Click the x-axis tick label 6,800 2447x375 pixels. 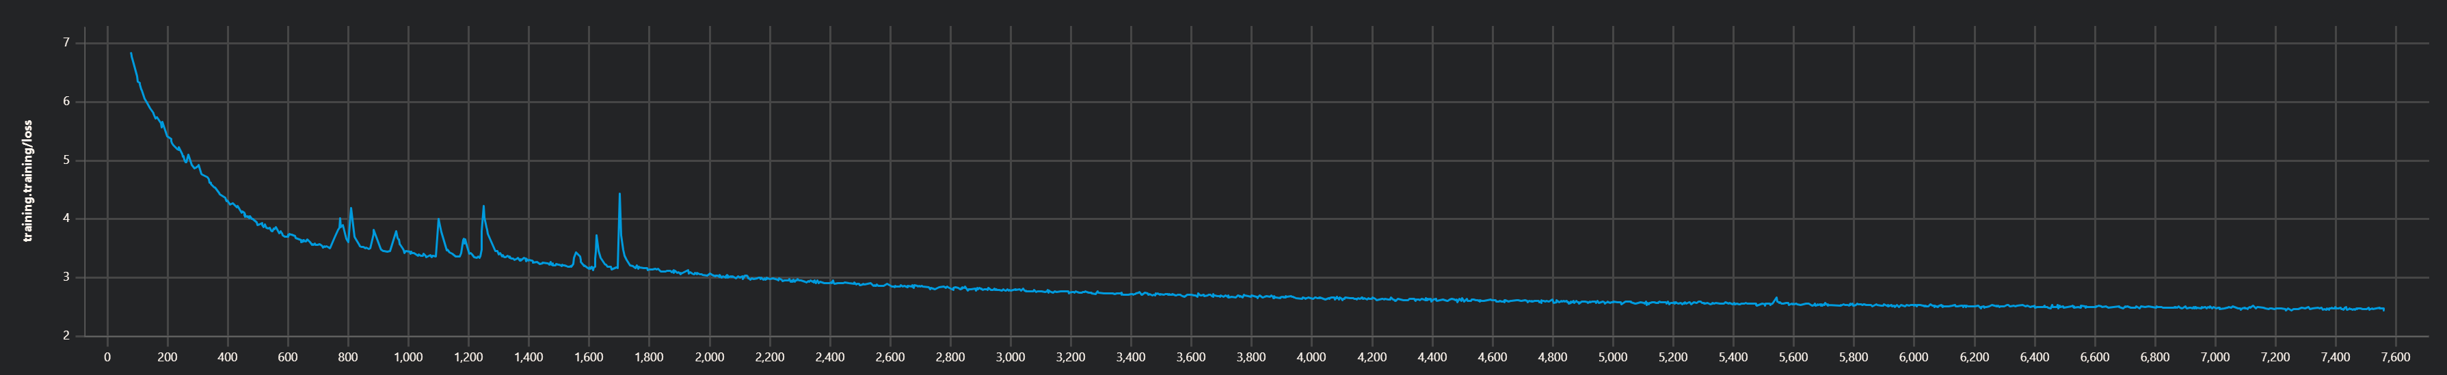pyautogui.click(x=2154, y=358)
